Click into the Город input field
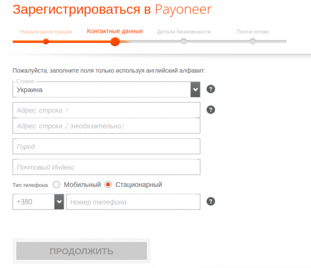311x268 pixels. pyautogui.click(x=106, y=146)
